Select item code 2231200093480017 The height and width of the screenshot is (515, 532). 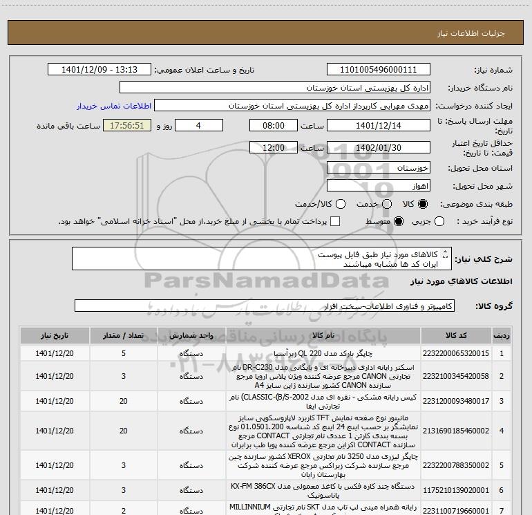point(456,401)
